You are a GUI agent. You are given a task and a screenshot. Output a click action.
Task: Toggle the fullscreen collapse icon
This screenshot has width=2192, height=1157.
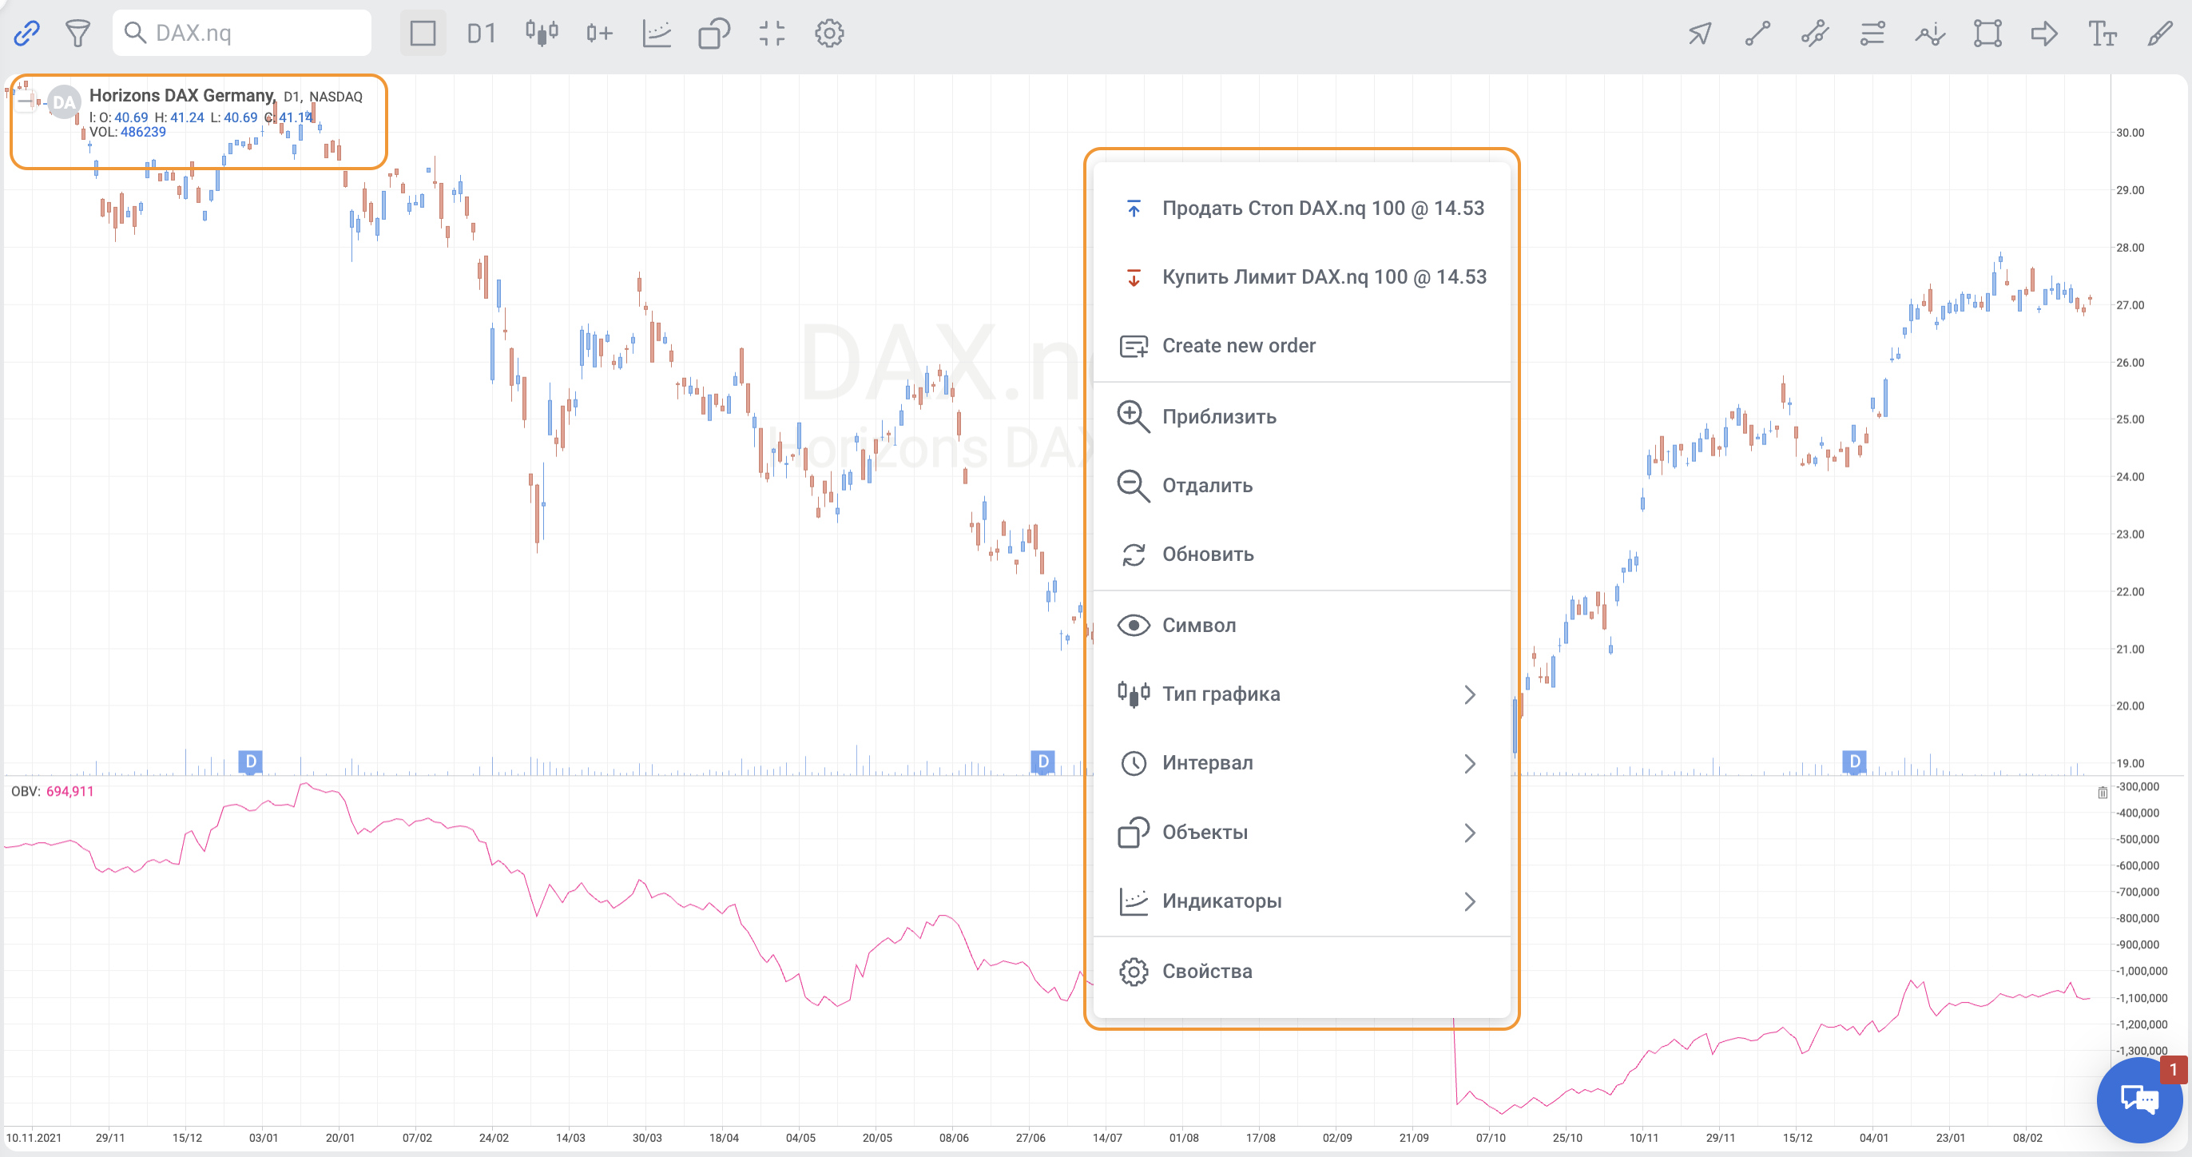coord(772,34)
